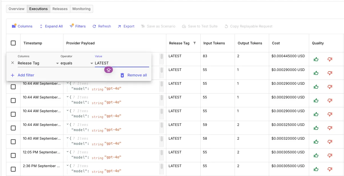This screenshot has height=176, width=344.
Task: Open the Filters panel from the toolbar
Action: tap(77, 26)
